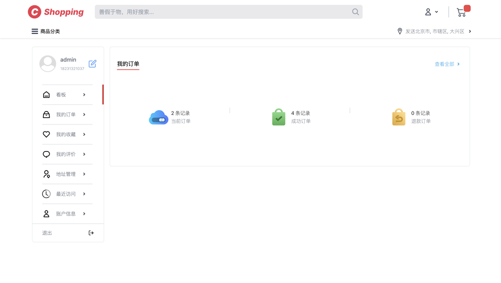The width and height of the screenshot is (501, 283).
Task: Expand the 商品分类 category menu
Action: pyautogui.click(x=46, y=31)
